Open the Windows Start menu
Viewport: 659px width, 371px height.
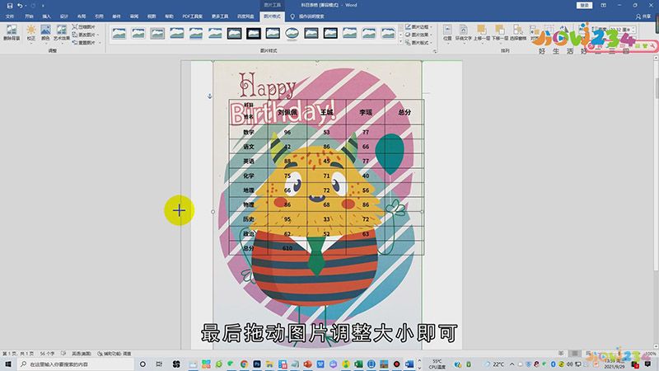[8, 364]
